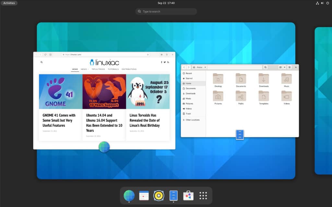The image size is (332, 207).
Task: Click the Activities button
Action: click(9, 3)
